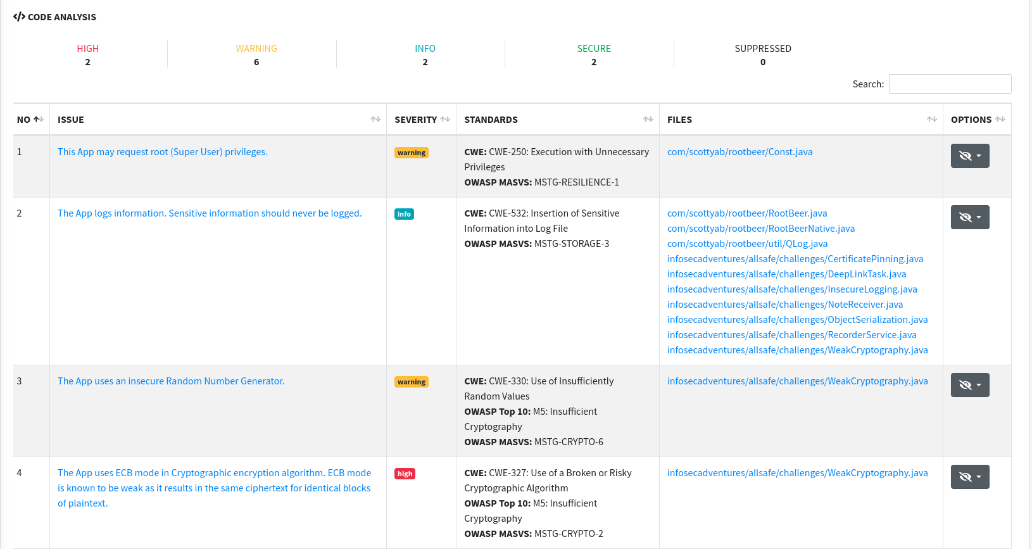Screen dimensions: 1032x549
Task: Sort table by NO column arrows
Action: [x=39, y=119]
